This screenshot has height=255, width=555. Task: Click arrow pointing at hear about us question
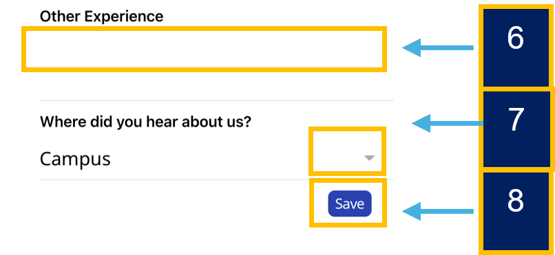click(x=448, y=123)
